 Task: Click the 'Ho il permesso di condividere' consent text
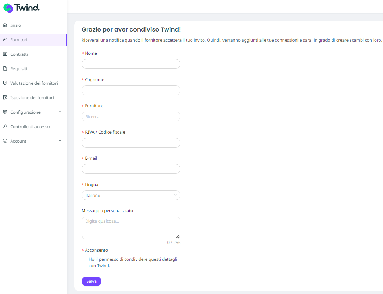pos(133,262)
